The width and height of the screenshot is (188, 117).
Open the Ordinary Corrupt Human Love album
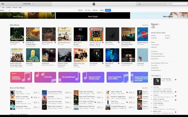click(x=65, y=55)
